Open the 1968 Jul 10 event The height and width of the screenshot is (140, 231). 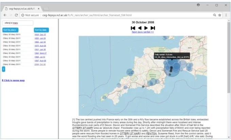pos(40,57)
